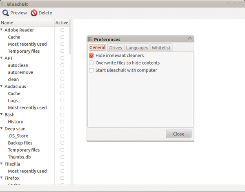Check the Deep scan Thumbs.db checkbox
Image resolution: width=245 pixels, height=192 pixels.
[62, 157]
